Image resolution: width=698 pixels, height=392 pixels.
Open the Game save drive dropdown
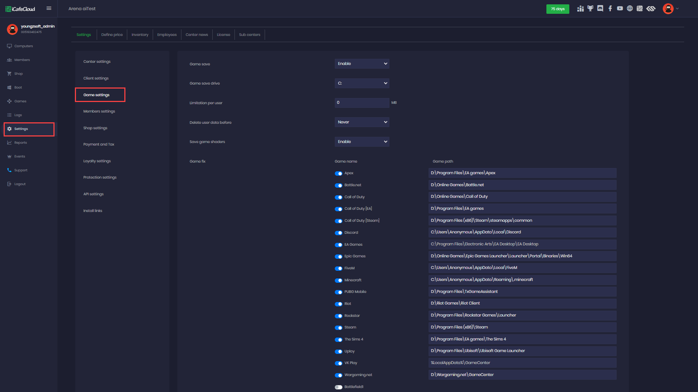[x=362, y=83]
